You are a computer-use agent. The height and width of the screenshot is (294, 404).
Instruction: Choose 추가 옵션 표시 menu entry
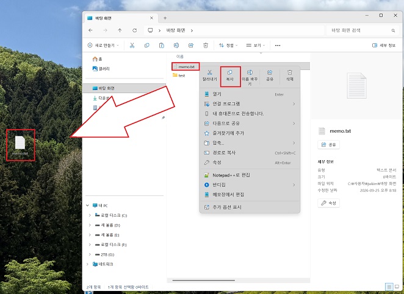(x=250, y=207)
